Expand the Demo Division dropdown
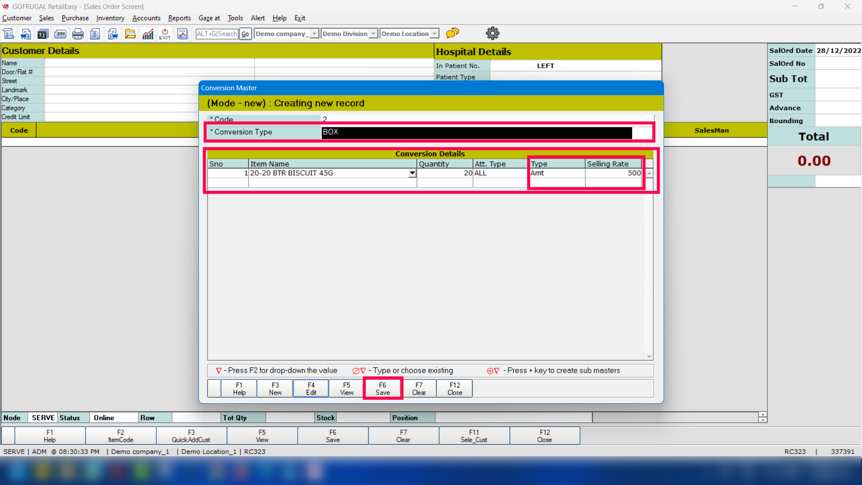The image size is (862, 485). (x=373, y=34)
